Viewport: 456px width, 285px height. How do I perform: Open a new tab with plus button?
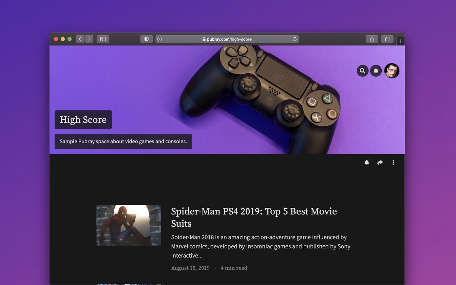(x=400, y=41)
